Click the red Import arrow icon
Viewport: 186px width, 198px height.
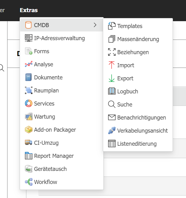click(x=112, y=65)
